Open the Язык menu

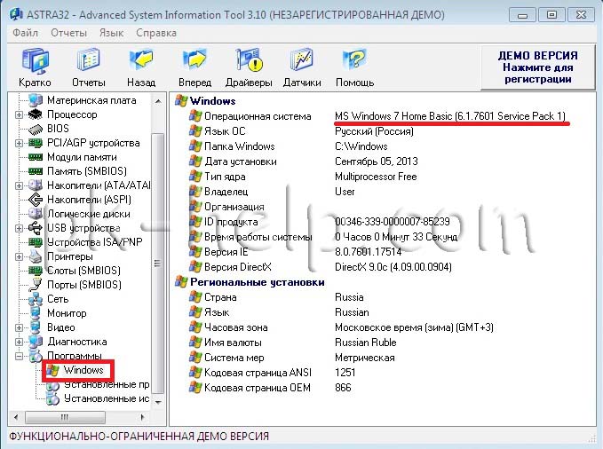tap(111, 33)
